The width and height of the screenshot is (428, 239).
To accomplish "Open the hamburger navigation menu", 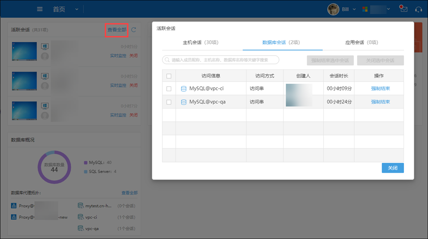I will [x=40, y=9].
